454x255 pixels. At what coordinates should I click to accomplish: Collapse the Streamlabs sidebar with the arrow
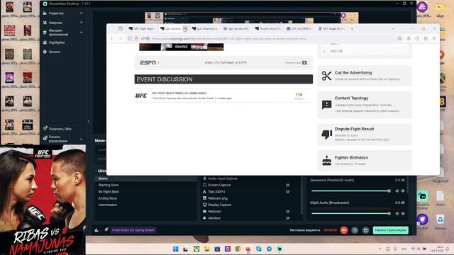pyautogui.click(x=89, y=121)
